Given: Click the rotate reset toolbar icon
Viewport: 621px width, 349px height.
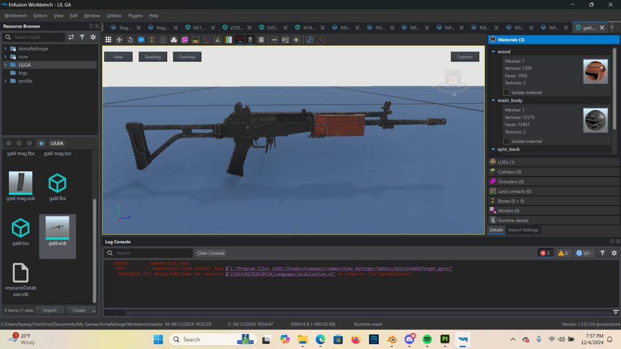Looking at the screenshot, I should 130,40.
